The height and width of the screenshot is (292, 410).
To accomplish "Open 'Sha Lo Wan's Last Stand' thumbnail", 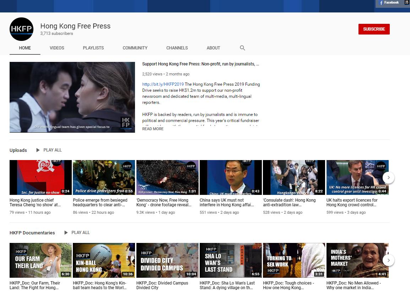I will pyautogui.click(x=231, y=260).
